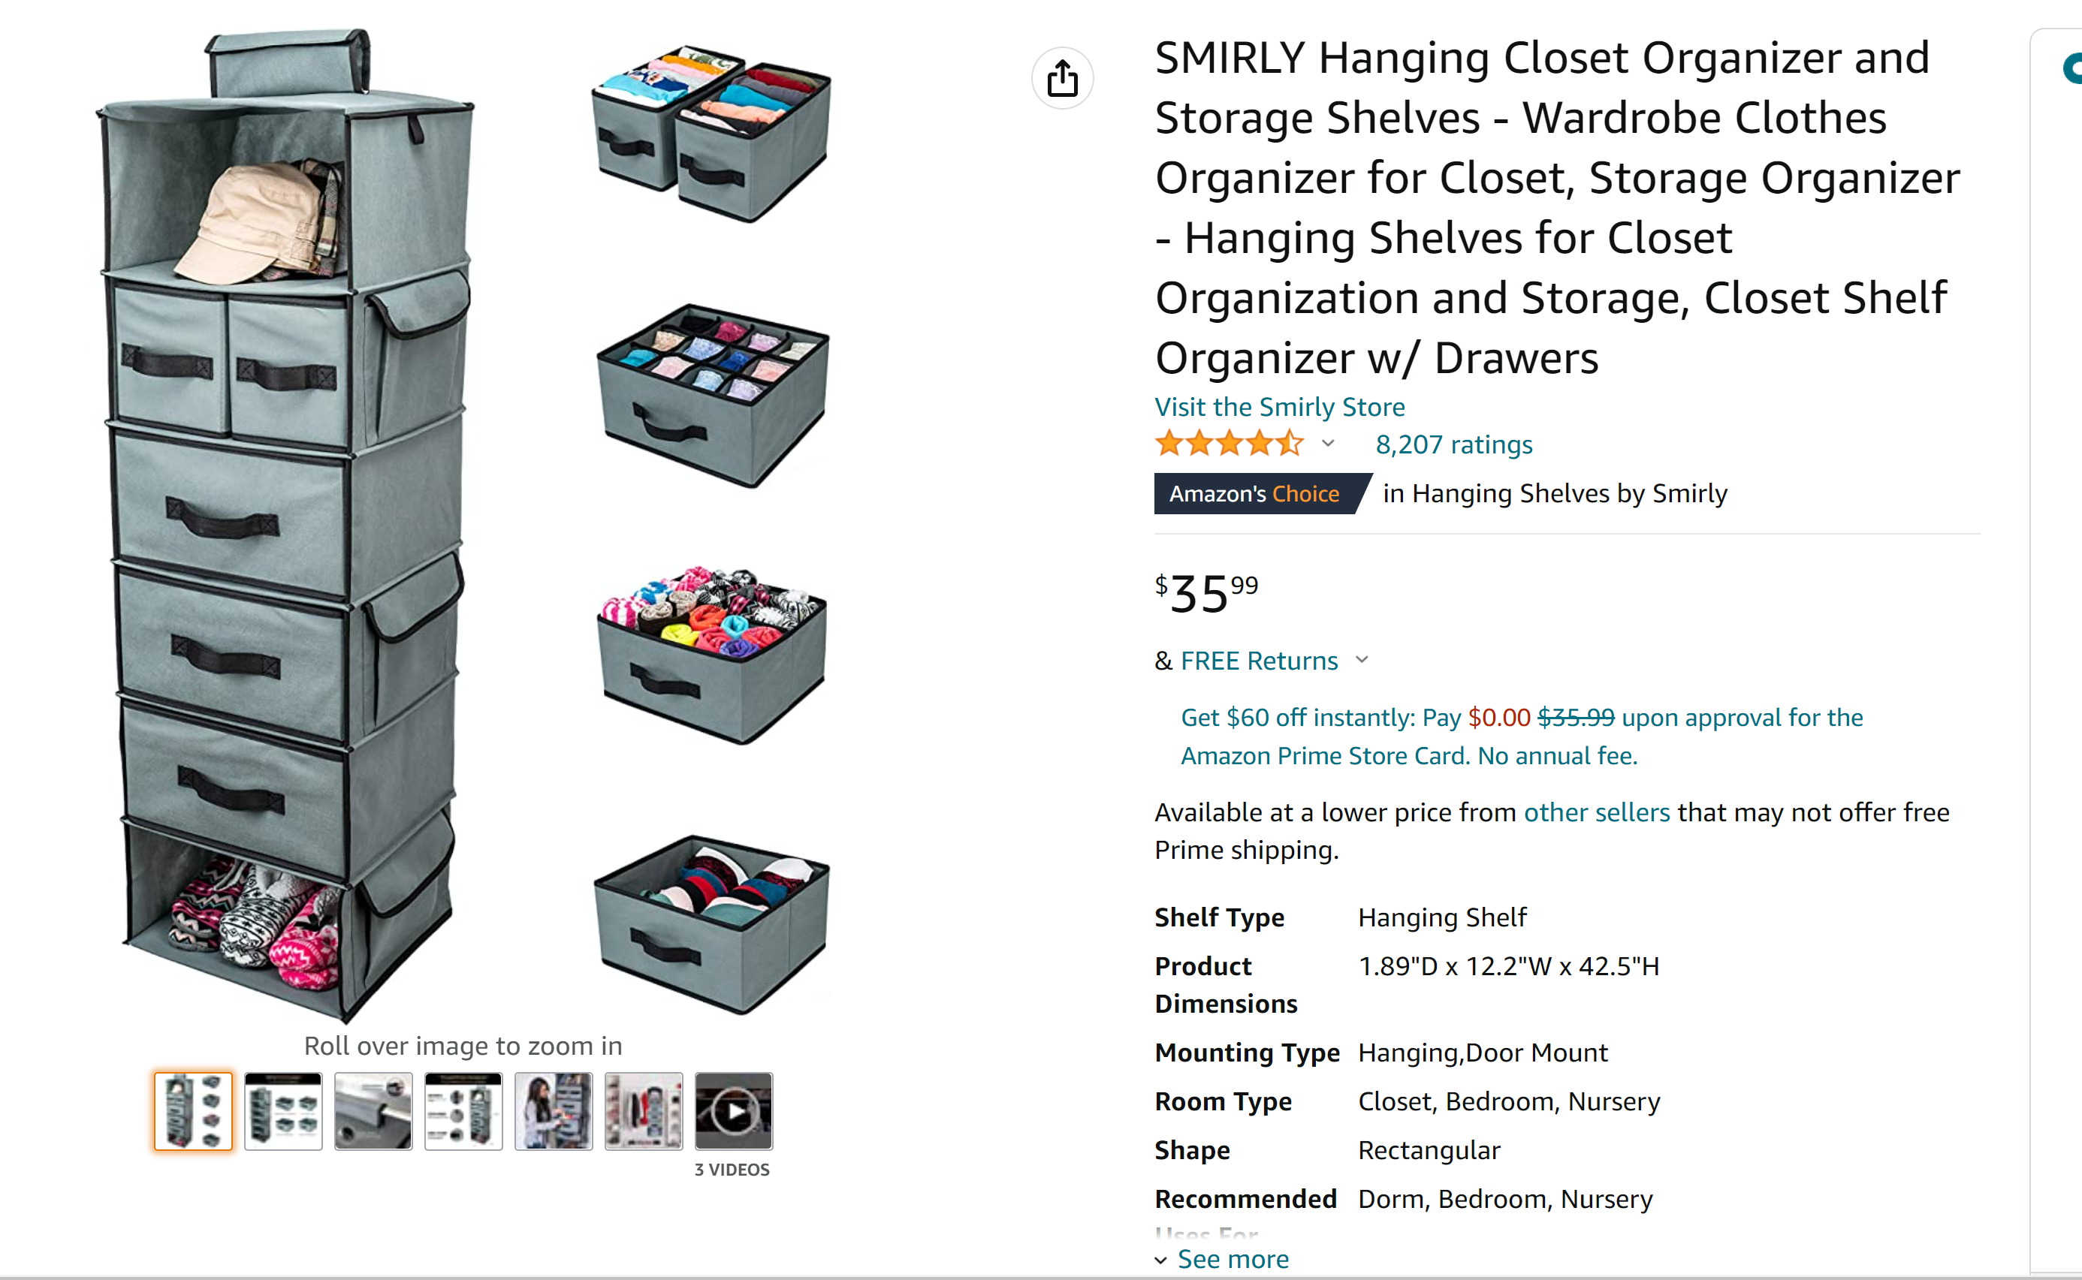Click the other sellers link
2082x1280 pixels.
click(x=1596, y=812)
